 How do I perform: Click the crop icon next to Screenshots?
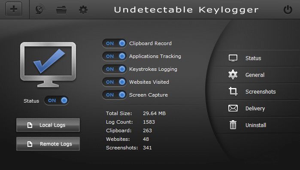coord(233,91)
